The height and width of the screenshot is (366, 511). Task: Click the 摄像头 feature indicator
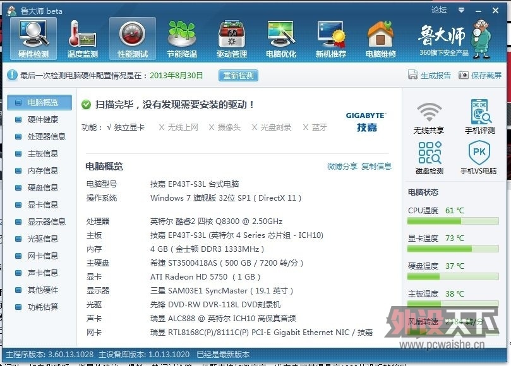click(x=224, y=127)
